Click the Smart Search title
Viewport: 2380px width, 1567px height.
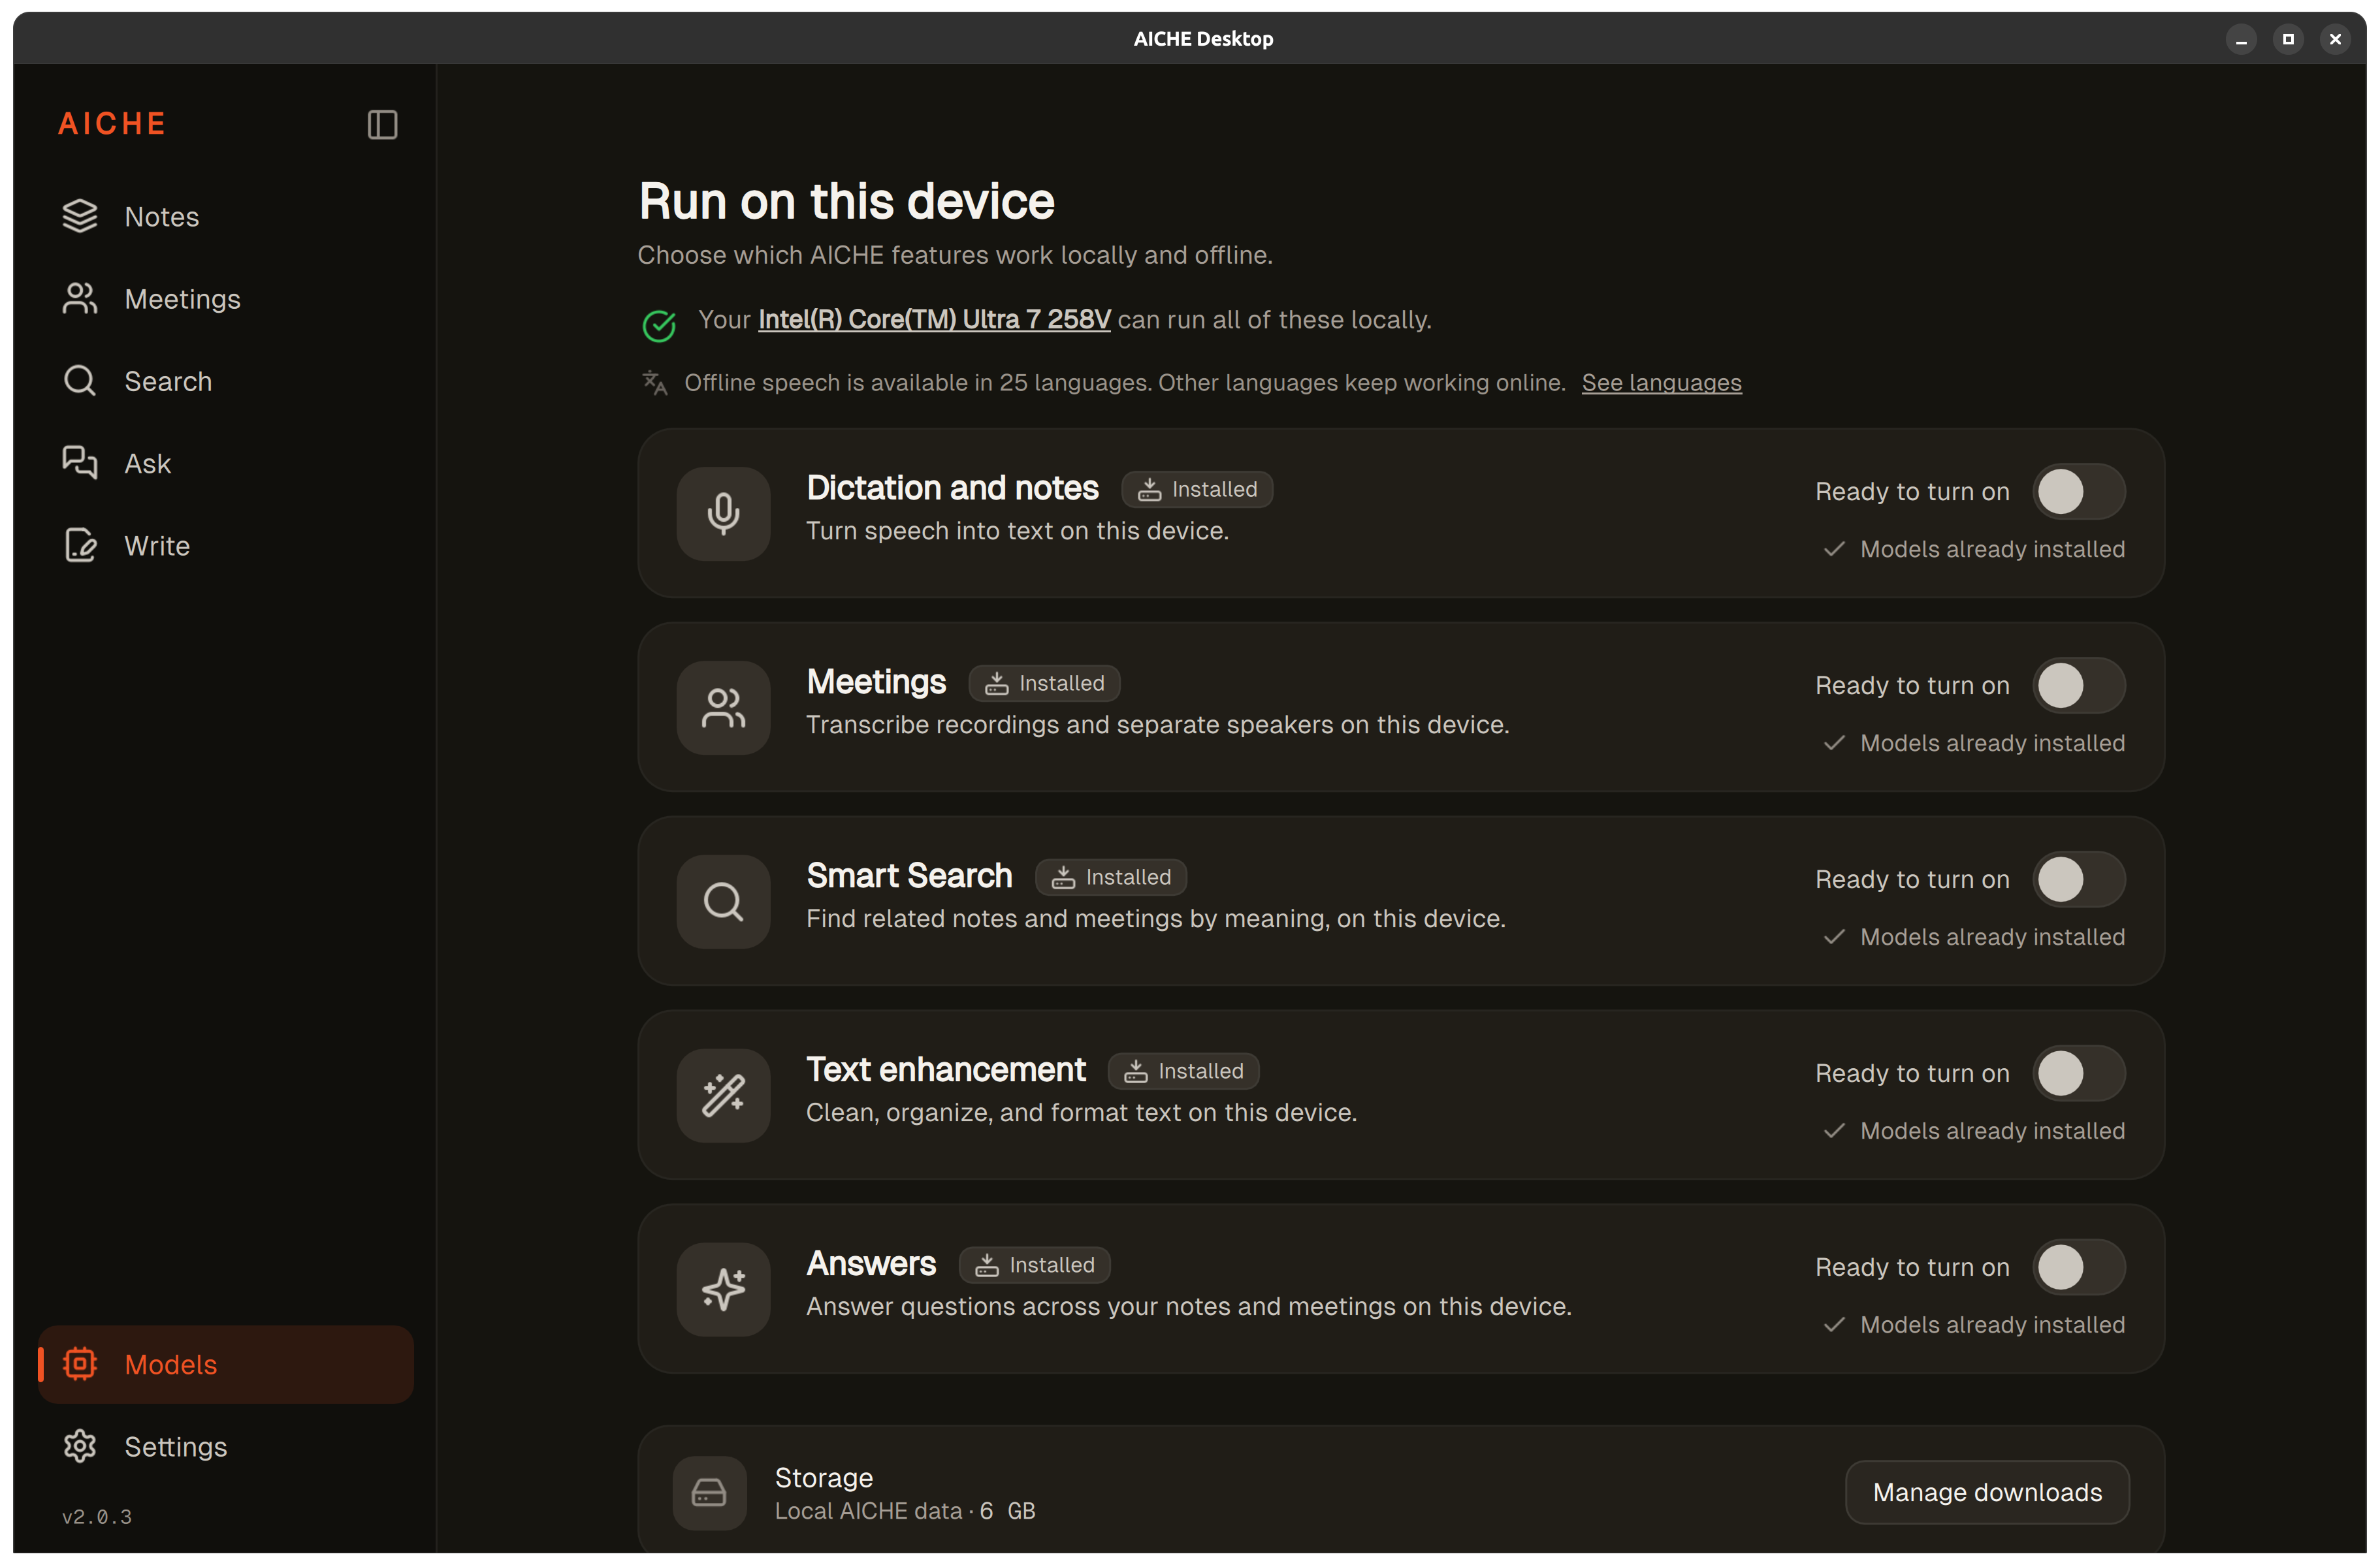[909, 876]
